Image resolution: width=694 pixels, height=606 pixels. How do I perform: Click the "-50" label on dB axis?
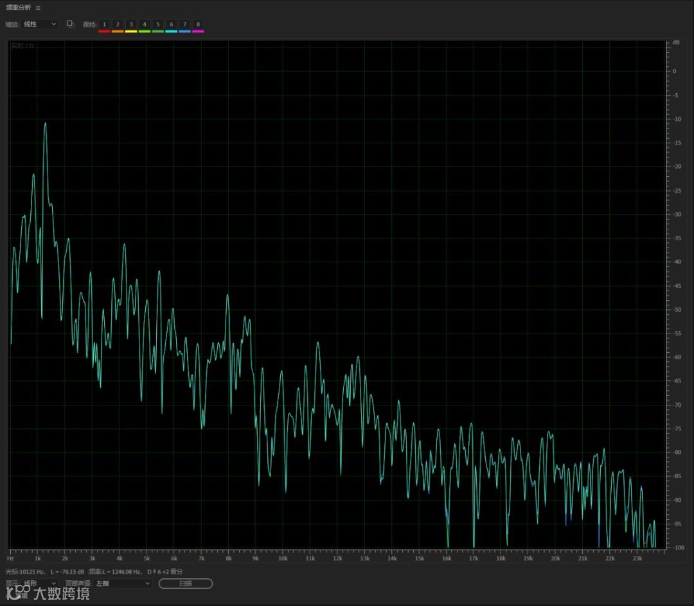click(x=677, y=309)
